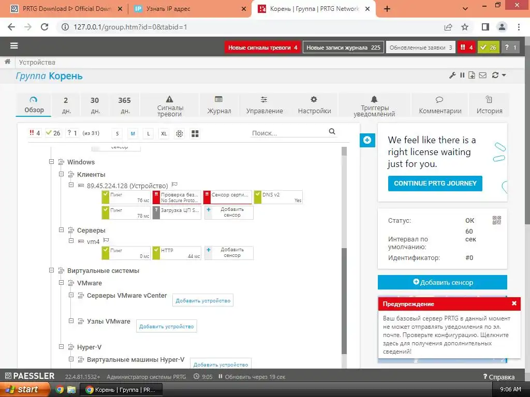Filter by 1 unknown sensor in tree toolbar
The image size is (530, 397).
point(72,133)
